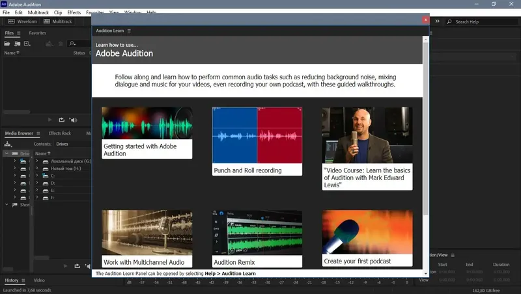
Task: Close the Audition Learn floating window
Action: 425,20
